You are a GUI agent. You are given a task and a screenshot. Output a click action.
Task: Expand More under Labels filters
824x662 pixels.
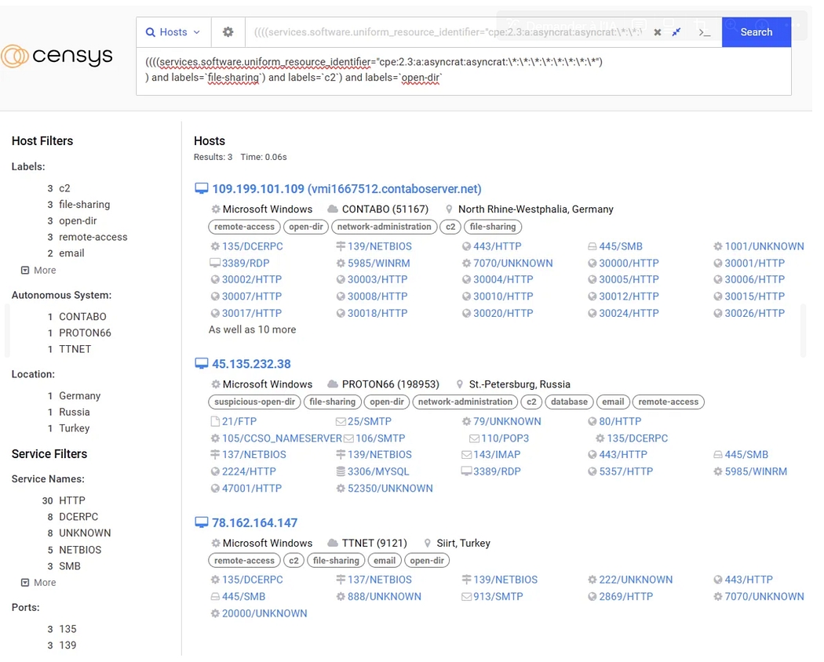(x=38, y=270)
